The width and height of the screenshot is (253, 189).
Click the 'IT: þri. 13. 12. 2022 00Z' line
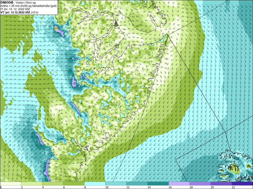point(15,9)
